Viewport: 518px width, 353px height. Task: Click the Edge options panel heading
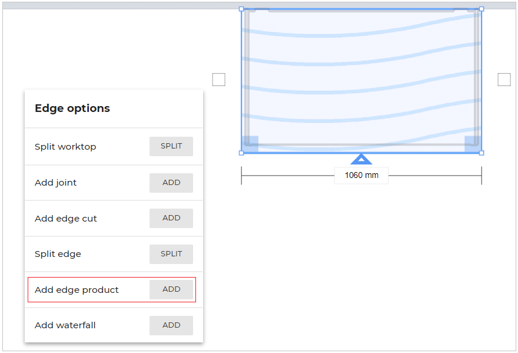coord(72,108)
